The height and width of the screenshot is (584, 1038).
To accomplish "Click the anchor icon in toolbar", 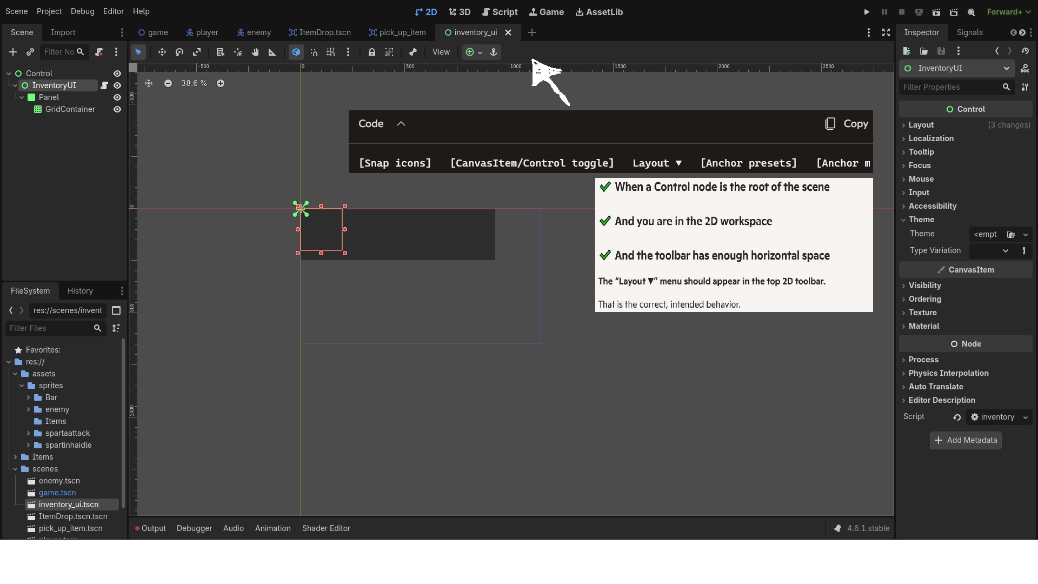I will point(493,52).
